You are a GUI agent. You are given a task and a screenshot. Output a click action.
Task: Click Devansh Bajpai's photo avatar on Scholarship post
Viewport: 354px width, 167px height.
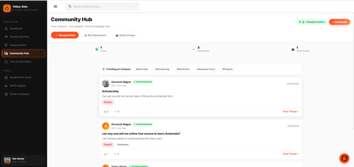point(106,83)
